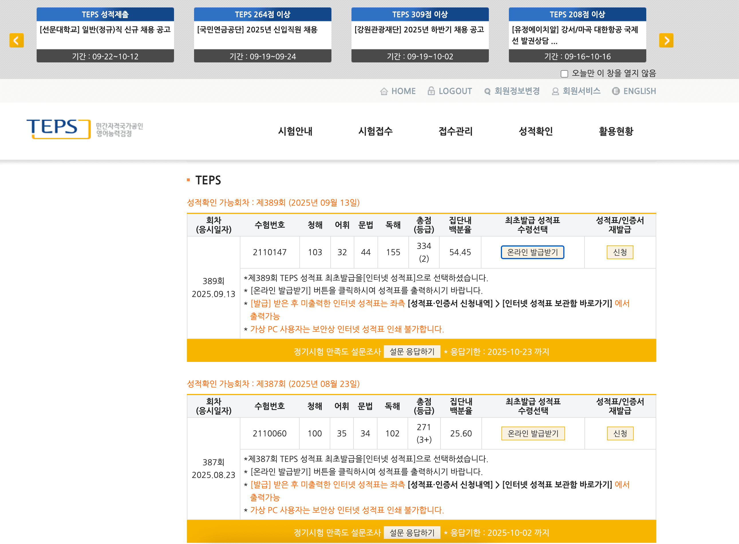This screenshot has width=739, height=544.
Task: Click 온라인 발급받기 for 389회 exam
Action: 532,252
